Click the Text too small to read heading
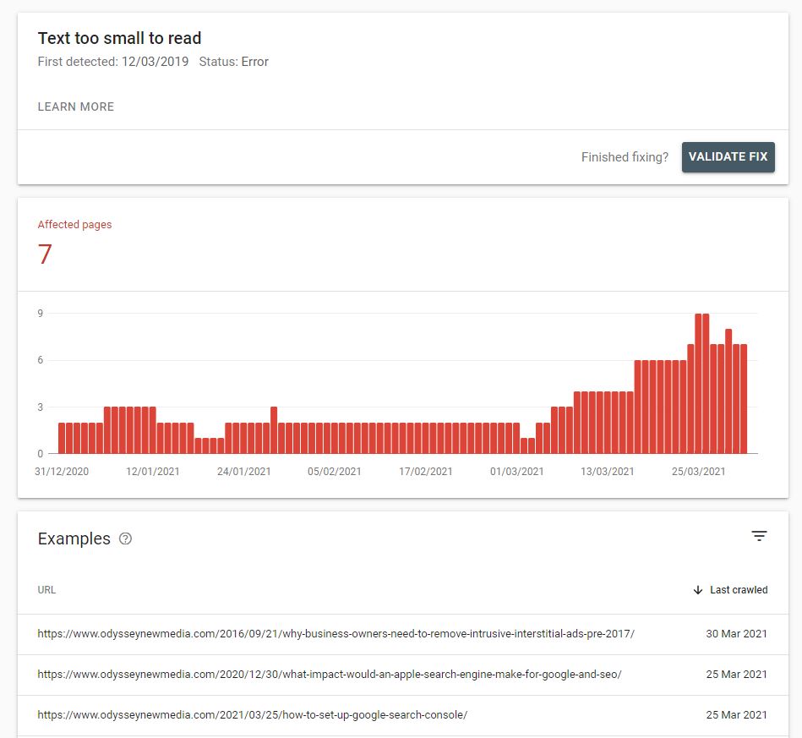 coord(120,38)
